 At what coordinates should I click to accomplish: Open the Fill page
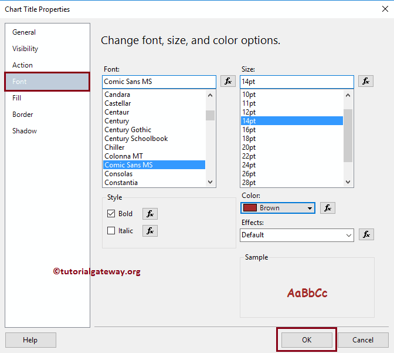pos(47,98)
